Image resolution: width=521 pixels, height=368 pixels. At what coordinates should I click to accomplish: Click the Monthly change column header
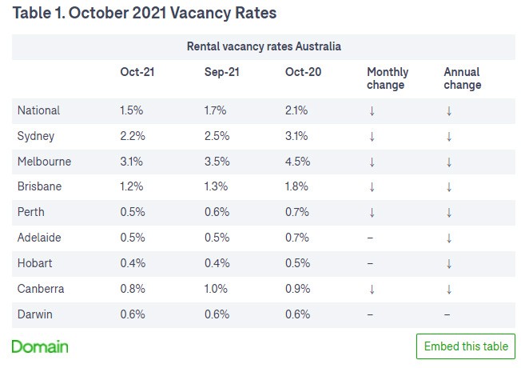[x=388, y=78]
